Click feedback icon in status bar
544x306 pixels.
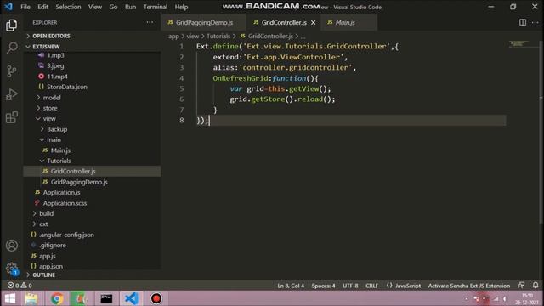click(521, 286)
